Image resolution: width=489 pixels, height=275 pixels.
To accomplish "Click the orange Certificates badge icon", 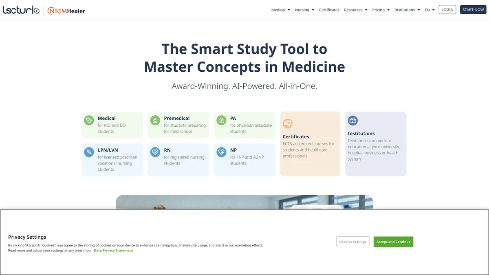I will 288,123.
